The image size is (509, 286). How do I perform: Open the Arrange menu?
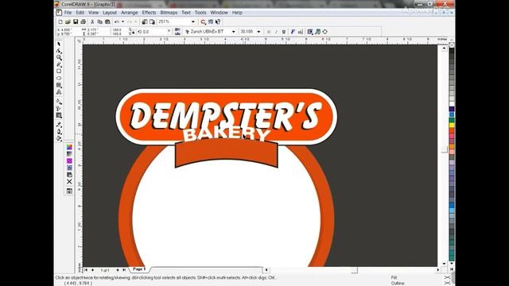tap(129, 13)
